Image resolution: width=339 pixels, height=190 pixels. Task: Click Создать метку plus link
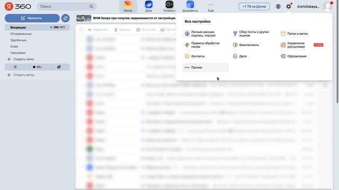21,75
